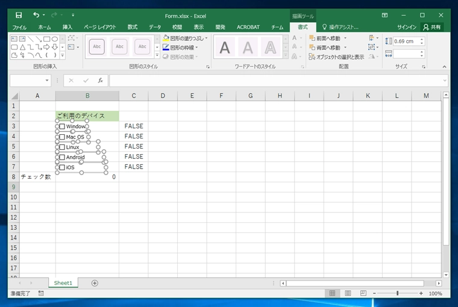Image resolution: width=458 pixels, height=307 pixels.
Task: Click the サインイン (Sign in) link
Action: (407, 27)
